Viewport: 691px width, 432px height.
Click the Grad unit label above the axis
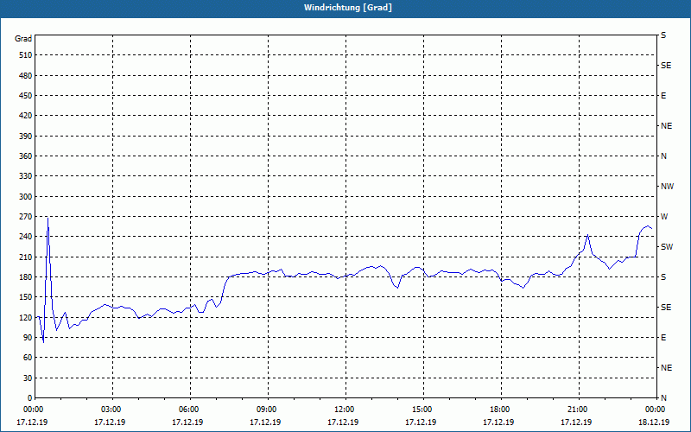point(23,39)
